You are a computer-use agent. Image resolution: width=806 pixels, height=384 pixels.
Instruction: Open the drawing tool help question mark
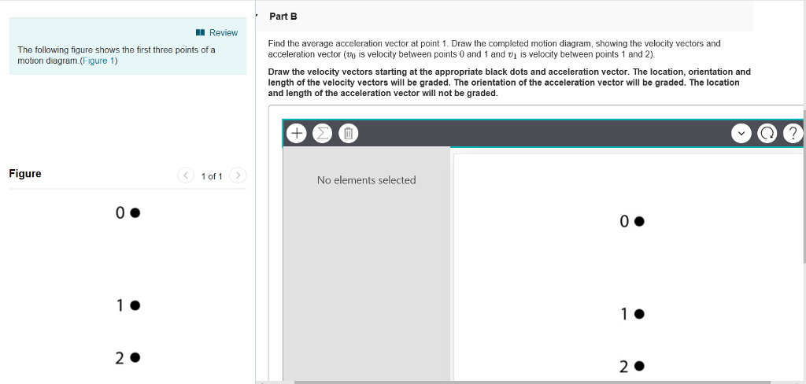[793, 134]
